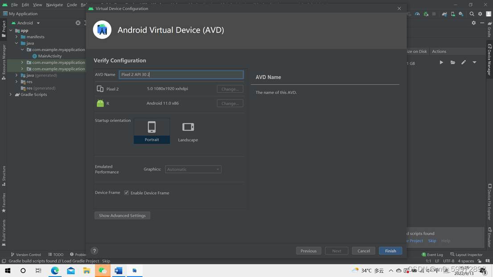The image size is (493, 277).
Task: Select Landscape startup orientation
Action: (188, 130)
